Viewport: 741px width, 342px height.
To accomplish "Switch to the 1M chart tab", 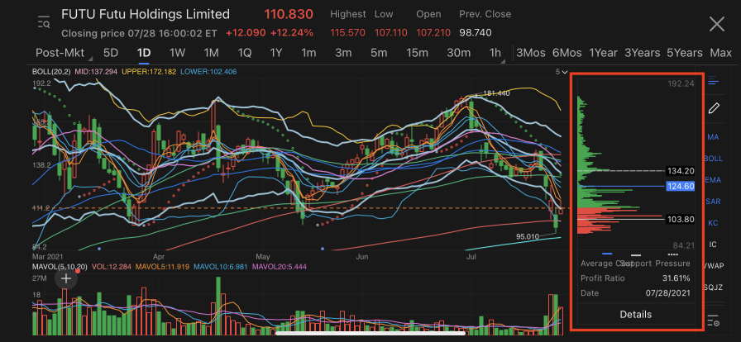I will tap(211, 53).
